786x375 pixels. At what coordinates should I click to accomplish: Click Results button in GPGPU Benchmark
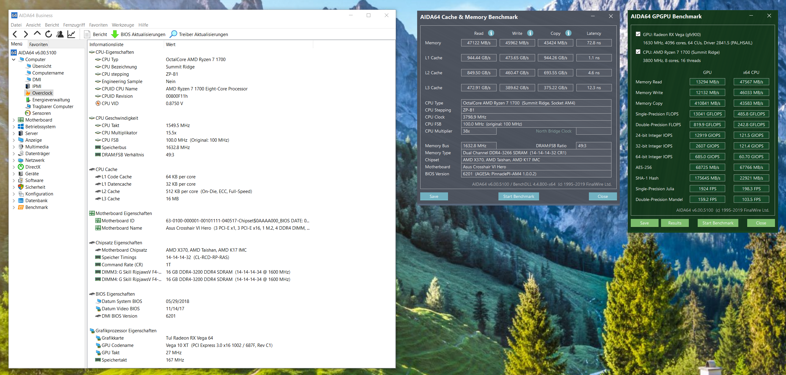pyautogui.click(x=675, y=223)
